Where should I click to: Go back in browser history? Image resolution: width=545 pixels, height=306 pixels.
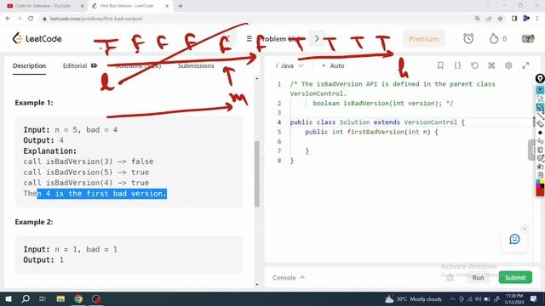8,19
